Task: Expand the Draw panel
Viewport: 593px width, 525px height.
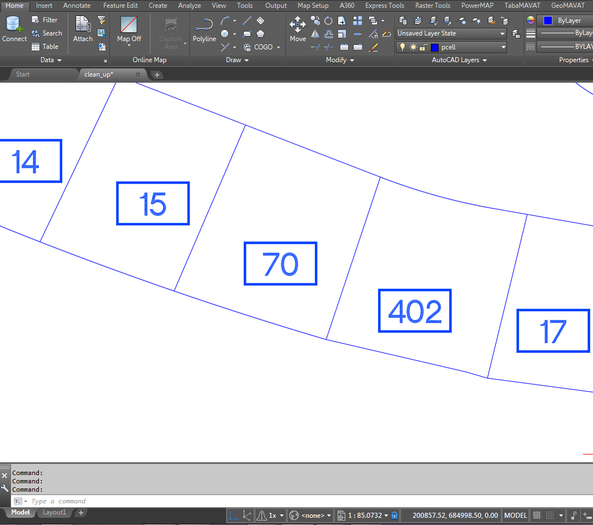Action: pos(237,60)
